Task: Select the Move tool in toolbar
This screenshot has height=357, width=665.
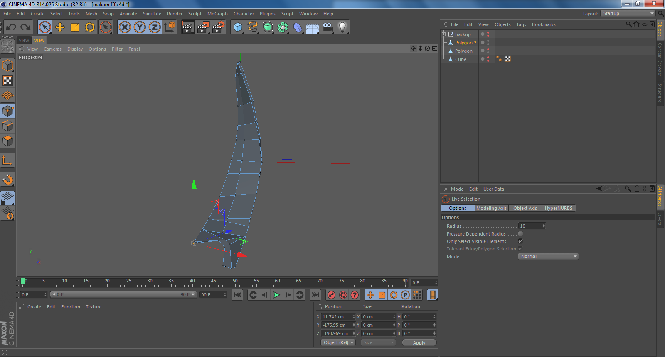Action: [60, 27]
